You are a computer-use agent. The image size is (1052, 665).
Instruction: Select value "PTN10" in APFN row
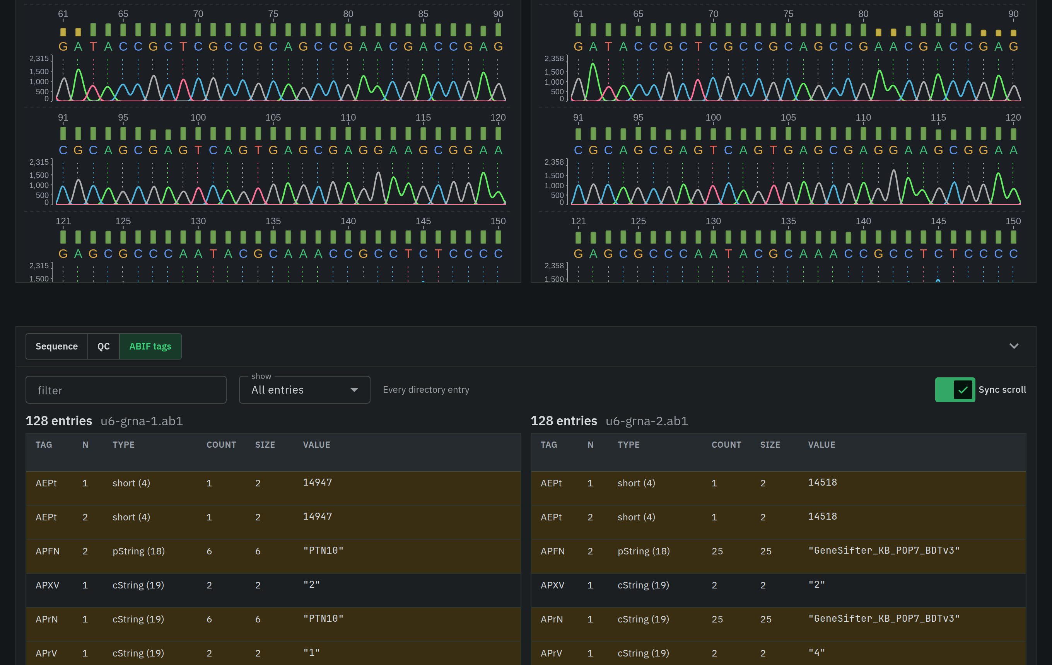[323, 550]
